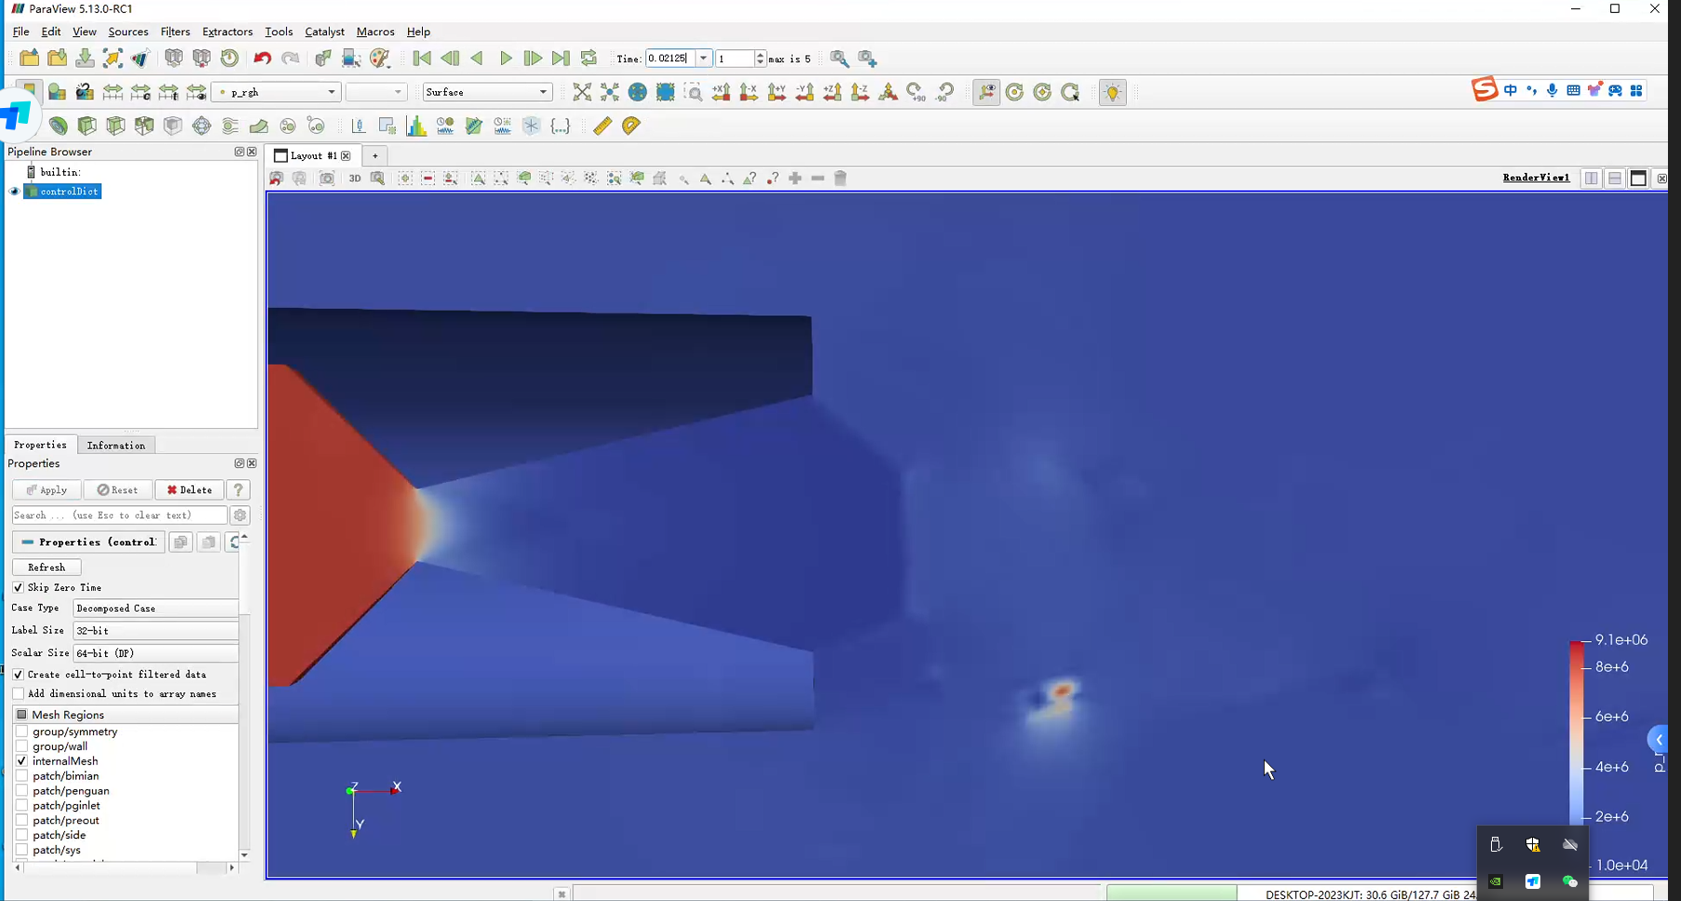Open the Sources menu
This screenshot has height=901, width=1681.
[129, 32]
